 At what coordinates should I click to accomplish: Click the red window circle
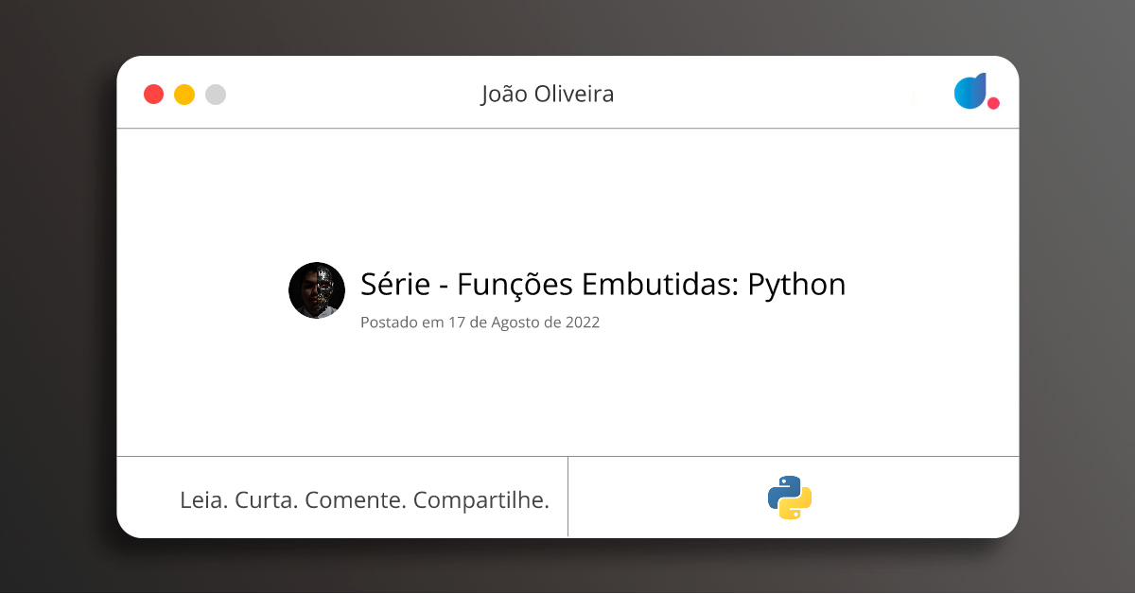click(153, 95)
